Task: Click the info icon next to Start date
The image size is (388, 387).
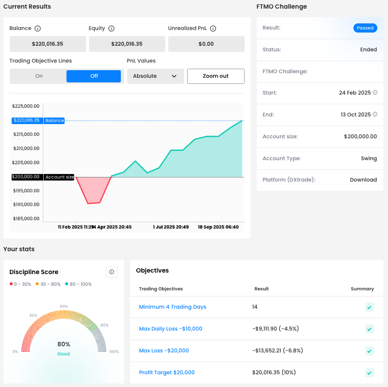Action: point(375,93)
